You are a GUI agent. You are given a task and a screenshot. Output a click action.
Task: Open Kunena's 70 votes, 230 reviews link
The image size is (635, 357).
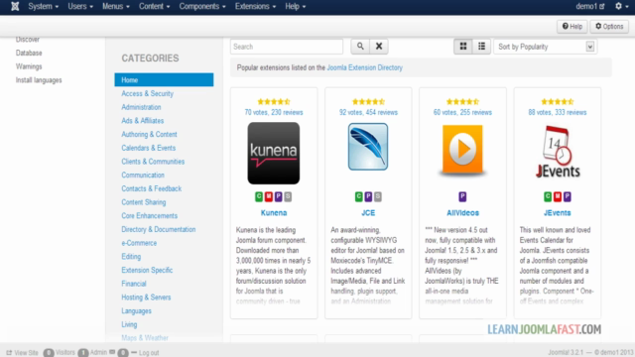(274, 112)
